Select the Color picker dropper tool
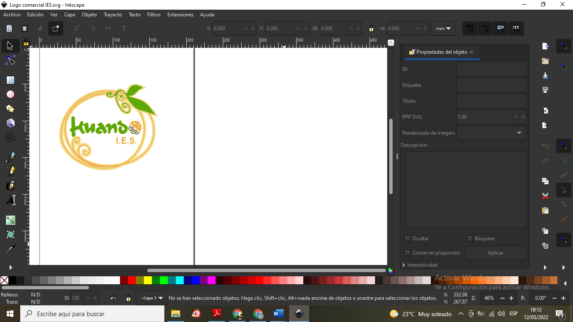 click(10, 249)
